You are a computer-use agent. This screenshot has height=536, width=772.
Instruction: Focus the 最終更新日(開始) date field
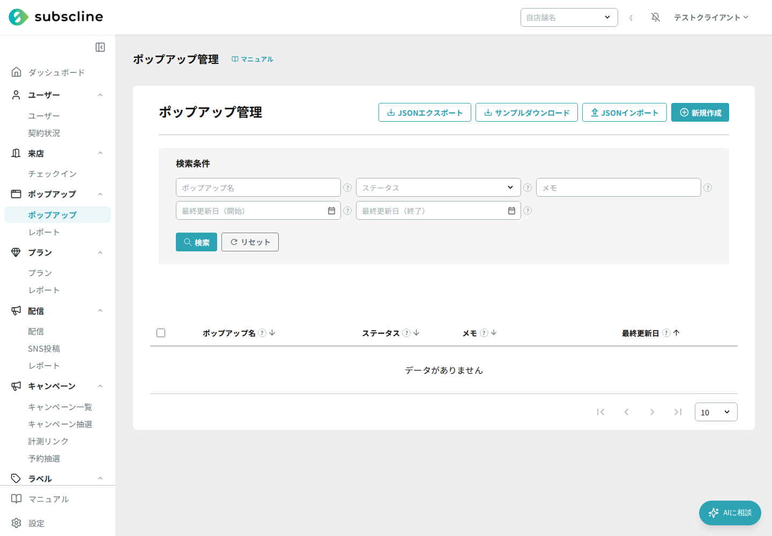pyautogui.click(x=258, y=211)
